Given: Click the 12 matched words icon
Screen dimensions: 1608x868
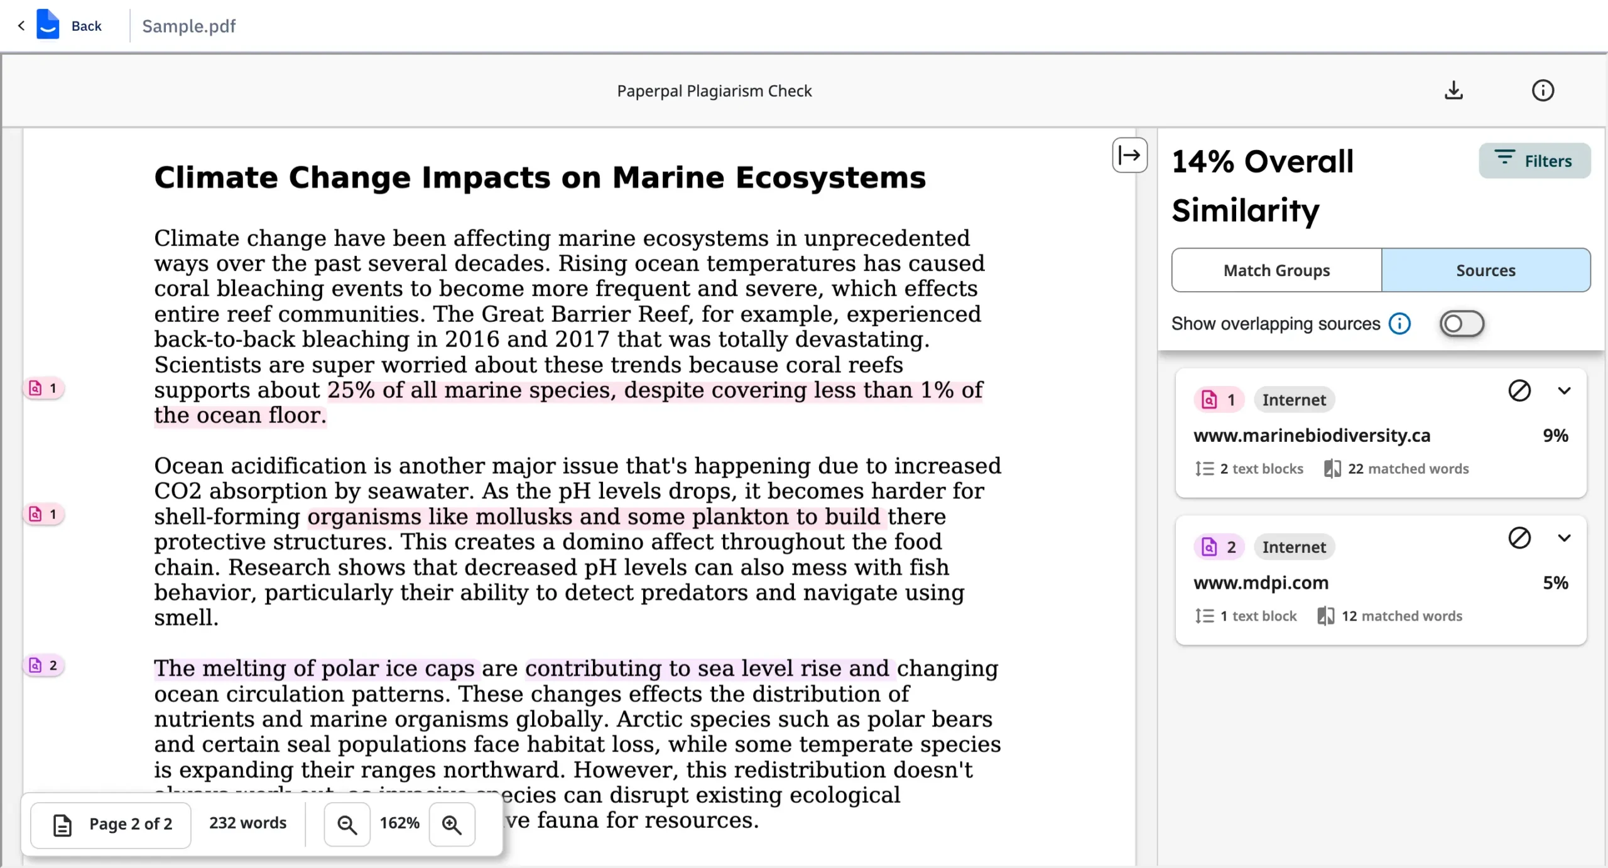Looking at the screenshot, I should pos(1325,616).
